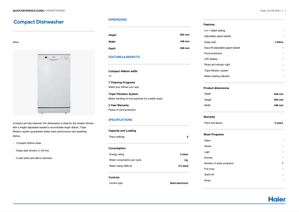Click the Wash Programs section heading

(x=213, y=134)
